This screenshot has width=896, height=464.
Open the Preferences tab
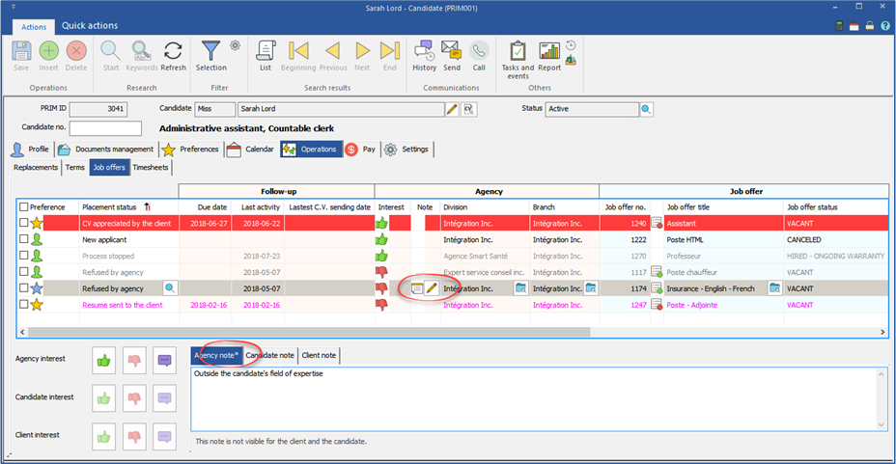(x=190, y=150)
